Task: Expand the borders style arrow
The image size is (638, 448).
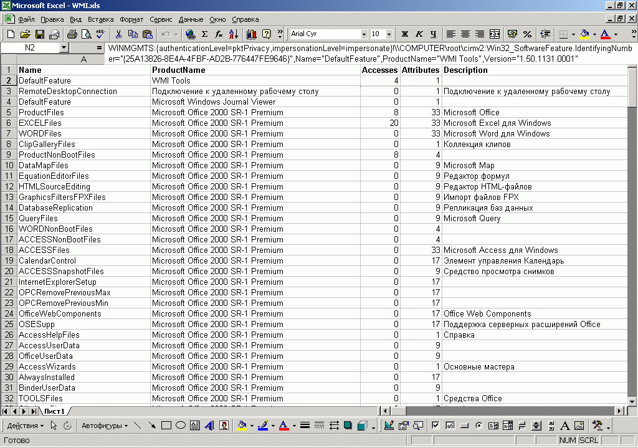Action: (573, 34)
